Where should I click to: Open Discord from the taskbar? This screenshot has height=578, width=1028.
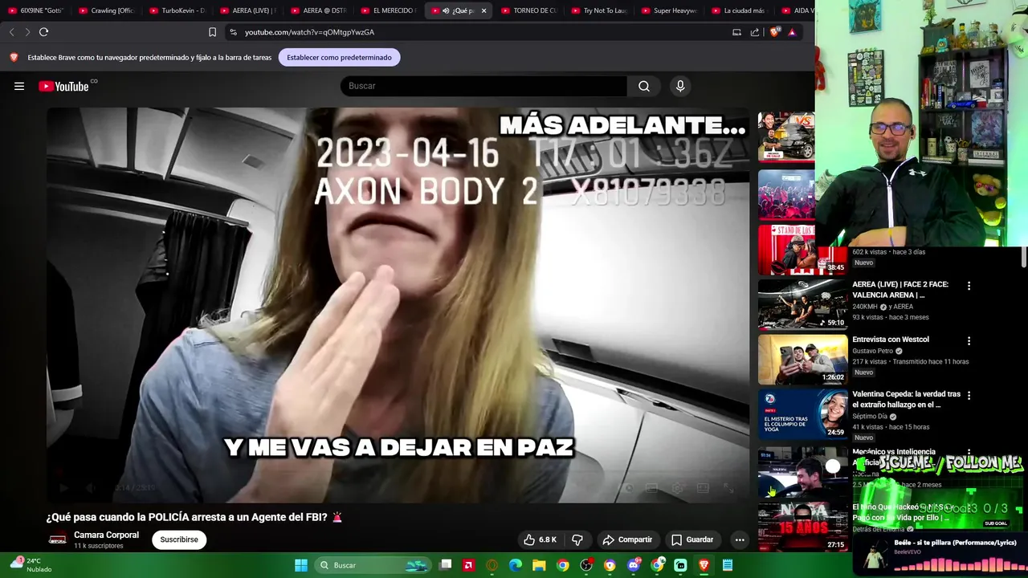pyautogui.click(x=634, y=565)
